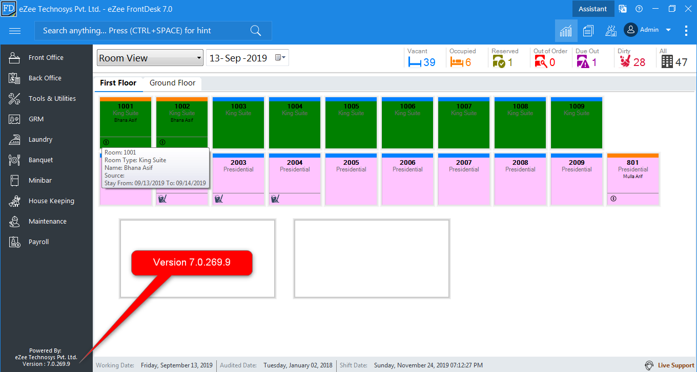Image resolution: width=697 pixels, height=372 pixels.
Task: Click the GRM card icon
Action: coord(14,119)
